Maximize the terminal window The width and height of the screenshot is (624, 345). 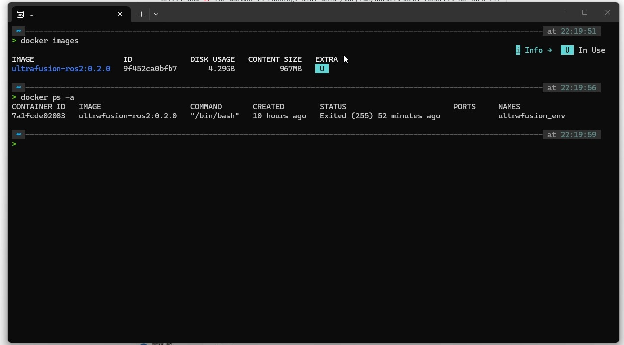585,12
